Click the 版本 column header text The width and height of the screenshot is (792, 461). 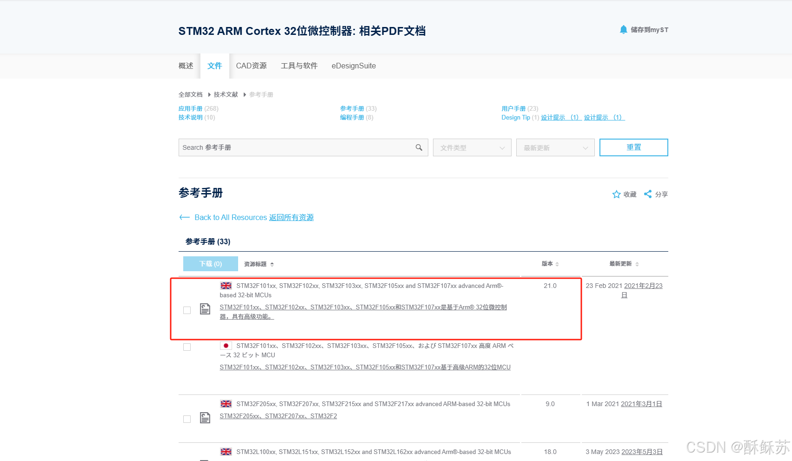tap(547, 264)
